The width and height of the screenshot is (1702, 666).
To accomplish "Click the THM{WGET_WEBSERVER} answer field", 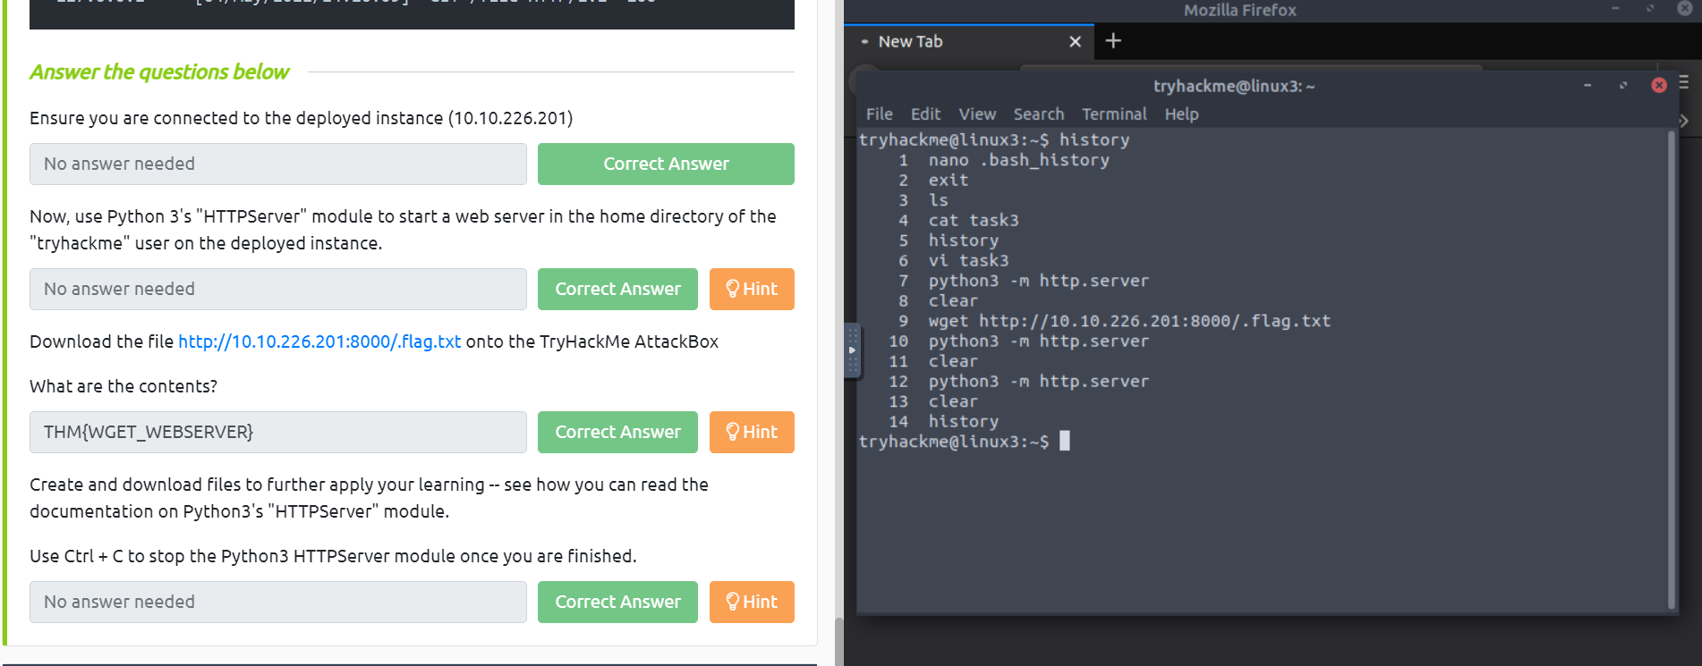I will click(278, 432).
